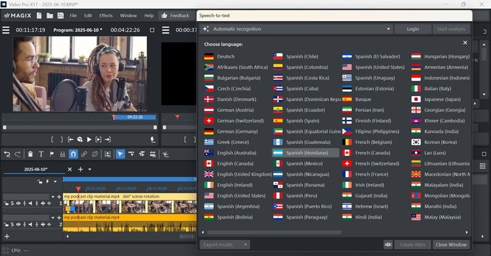Delete the selected object with the trash icon
Screen dimensions: 491x256
[30, 154]
